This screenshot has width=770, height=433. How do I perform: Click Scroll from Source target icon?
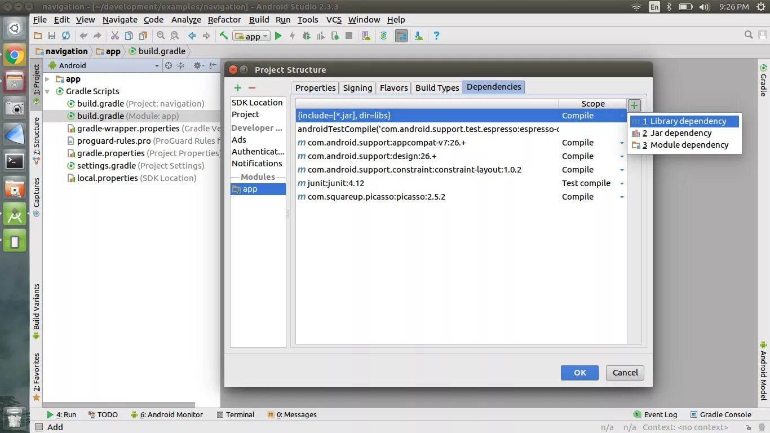[x=168, y=65]
